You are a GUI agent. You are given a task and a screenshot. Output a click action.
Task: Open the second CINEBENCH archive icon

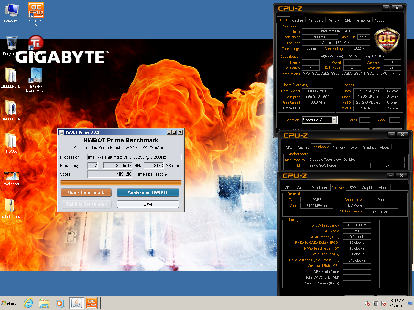click(x=11, y=110)
